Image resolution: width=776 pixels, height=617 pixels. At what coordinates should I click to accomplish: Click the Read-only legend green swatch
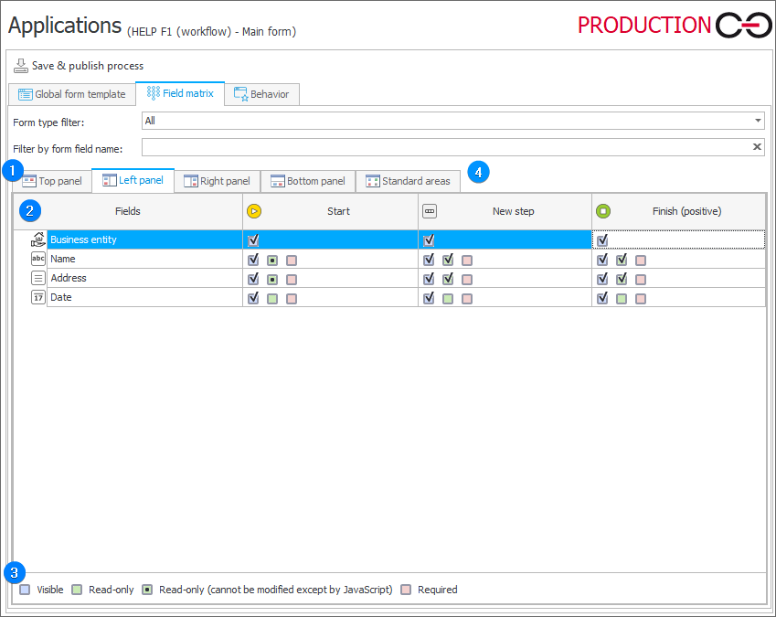[77, 590]
